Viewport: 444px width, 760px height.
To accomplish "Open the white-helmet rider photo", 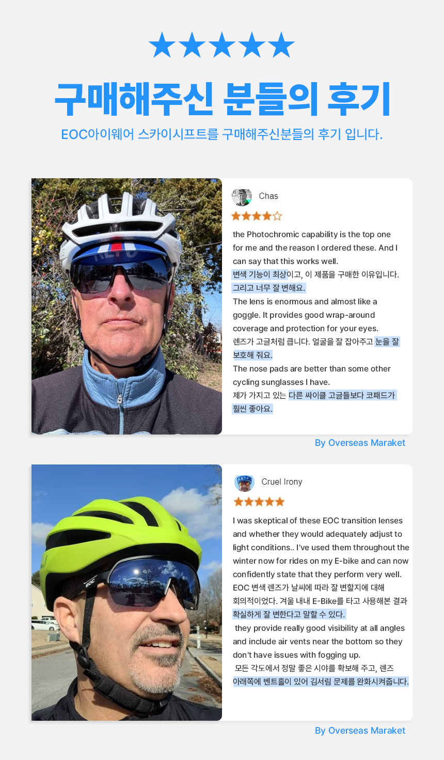I will [126, 306].
